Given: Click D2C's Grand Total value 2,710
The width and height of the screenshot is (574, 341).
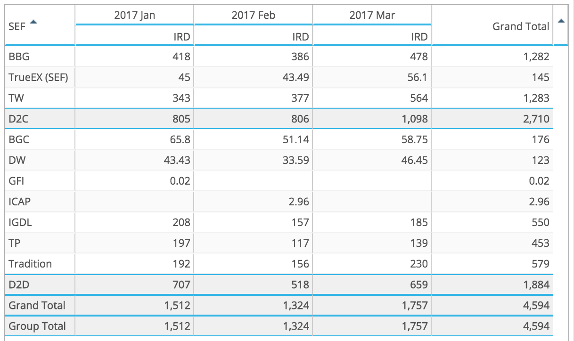Looking at the screenshot, I should pos(536,119).
